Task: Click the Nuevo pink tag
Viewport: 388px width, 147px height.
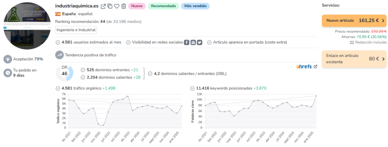Action: (136, 6)
